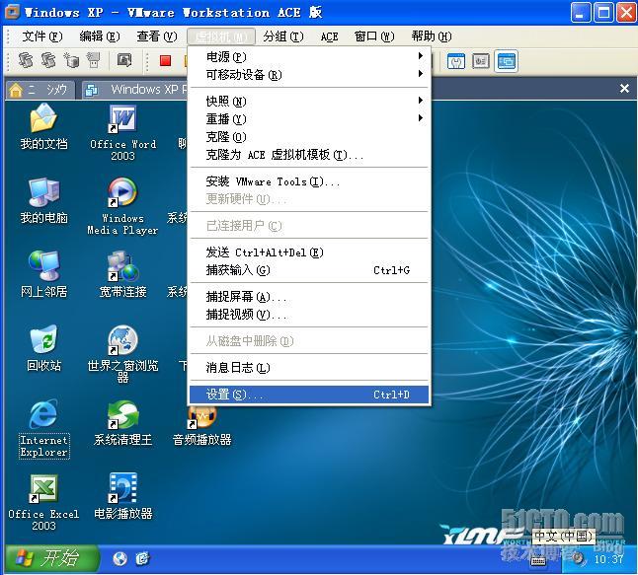Click the 开始 Start button
This screenshot has height=575, width=638.
(51, 558)
